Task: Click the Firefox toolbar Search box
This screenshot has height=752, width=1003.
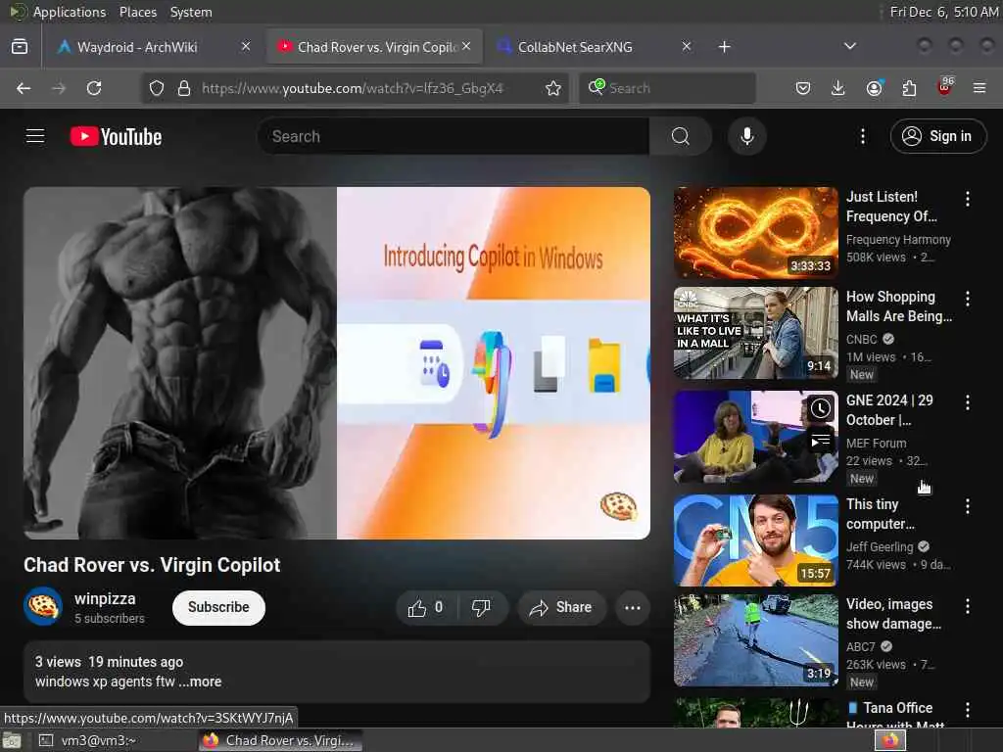Action: tap(668, 88)
